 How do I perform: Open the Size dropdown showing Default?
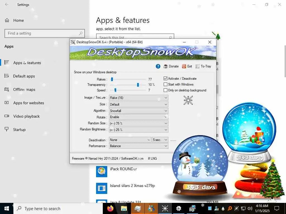(139, 104)
